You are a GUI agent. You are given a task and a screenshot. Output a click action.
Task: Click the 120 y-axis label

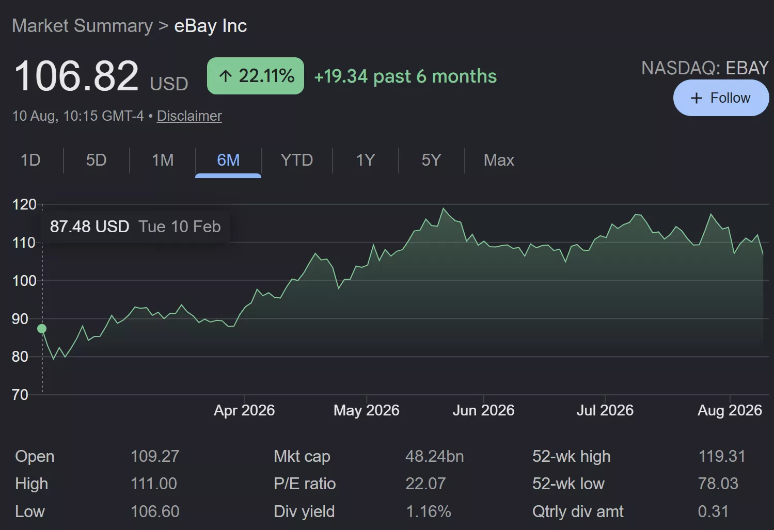pyautogui.click(x=24, y=204)
